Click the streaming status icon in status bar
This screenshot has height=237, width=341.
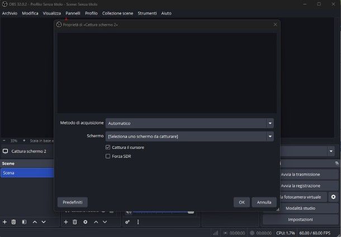[225, 233]
